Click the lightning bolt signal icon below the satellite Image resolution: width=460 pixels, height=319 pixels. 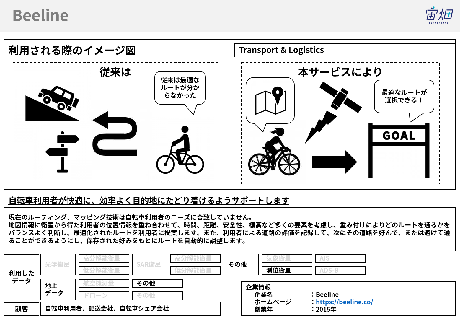[320, 127]
